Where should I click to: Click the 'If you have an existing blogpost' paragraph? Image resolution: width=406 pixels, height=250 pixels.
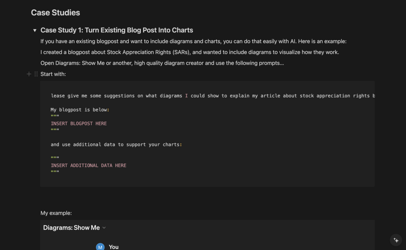point(193,41)
